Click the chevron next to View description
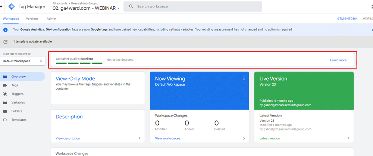 140,138
